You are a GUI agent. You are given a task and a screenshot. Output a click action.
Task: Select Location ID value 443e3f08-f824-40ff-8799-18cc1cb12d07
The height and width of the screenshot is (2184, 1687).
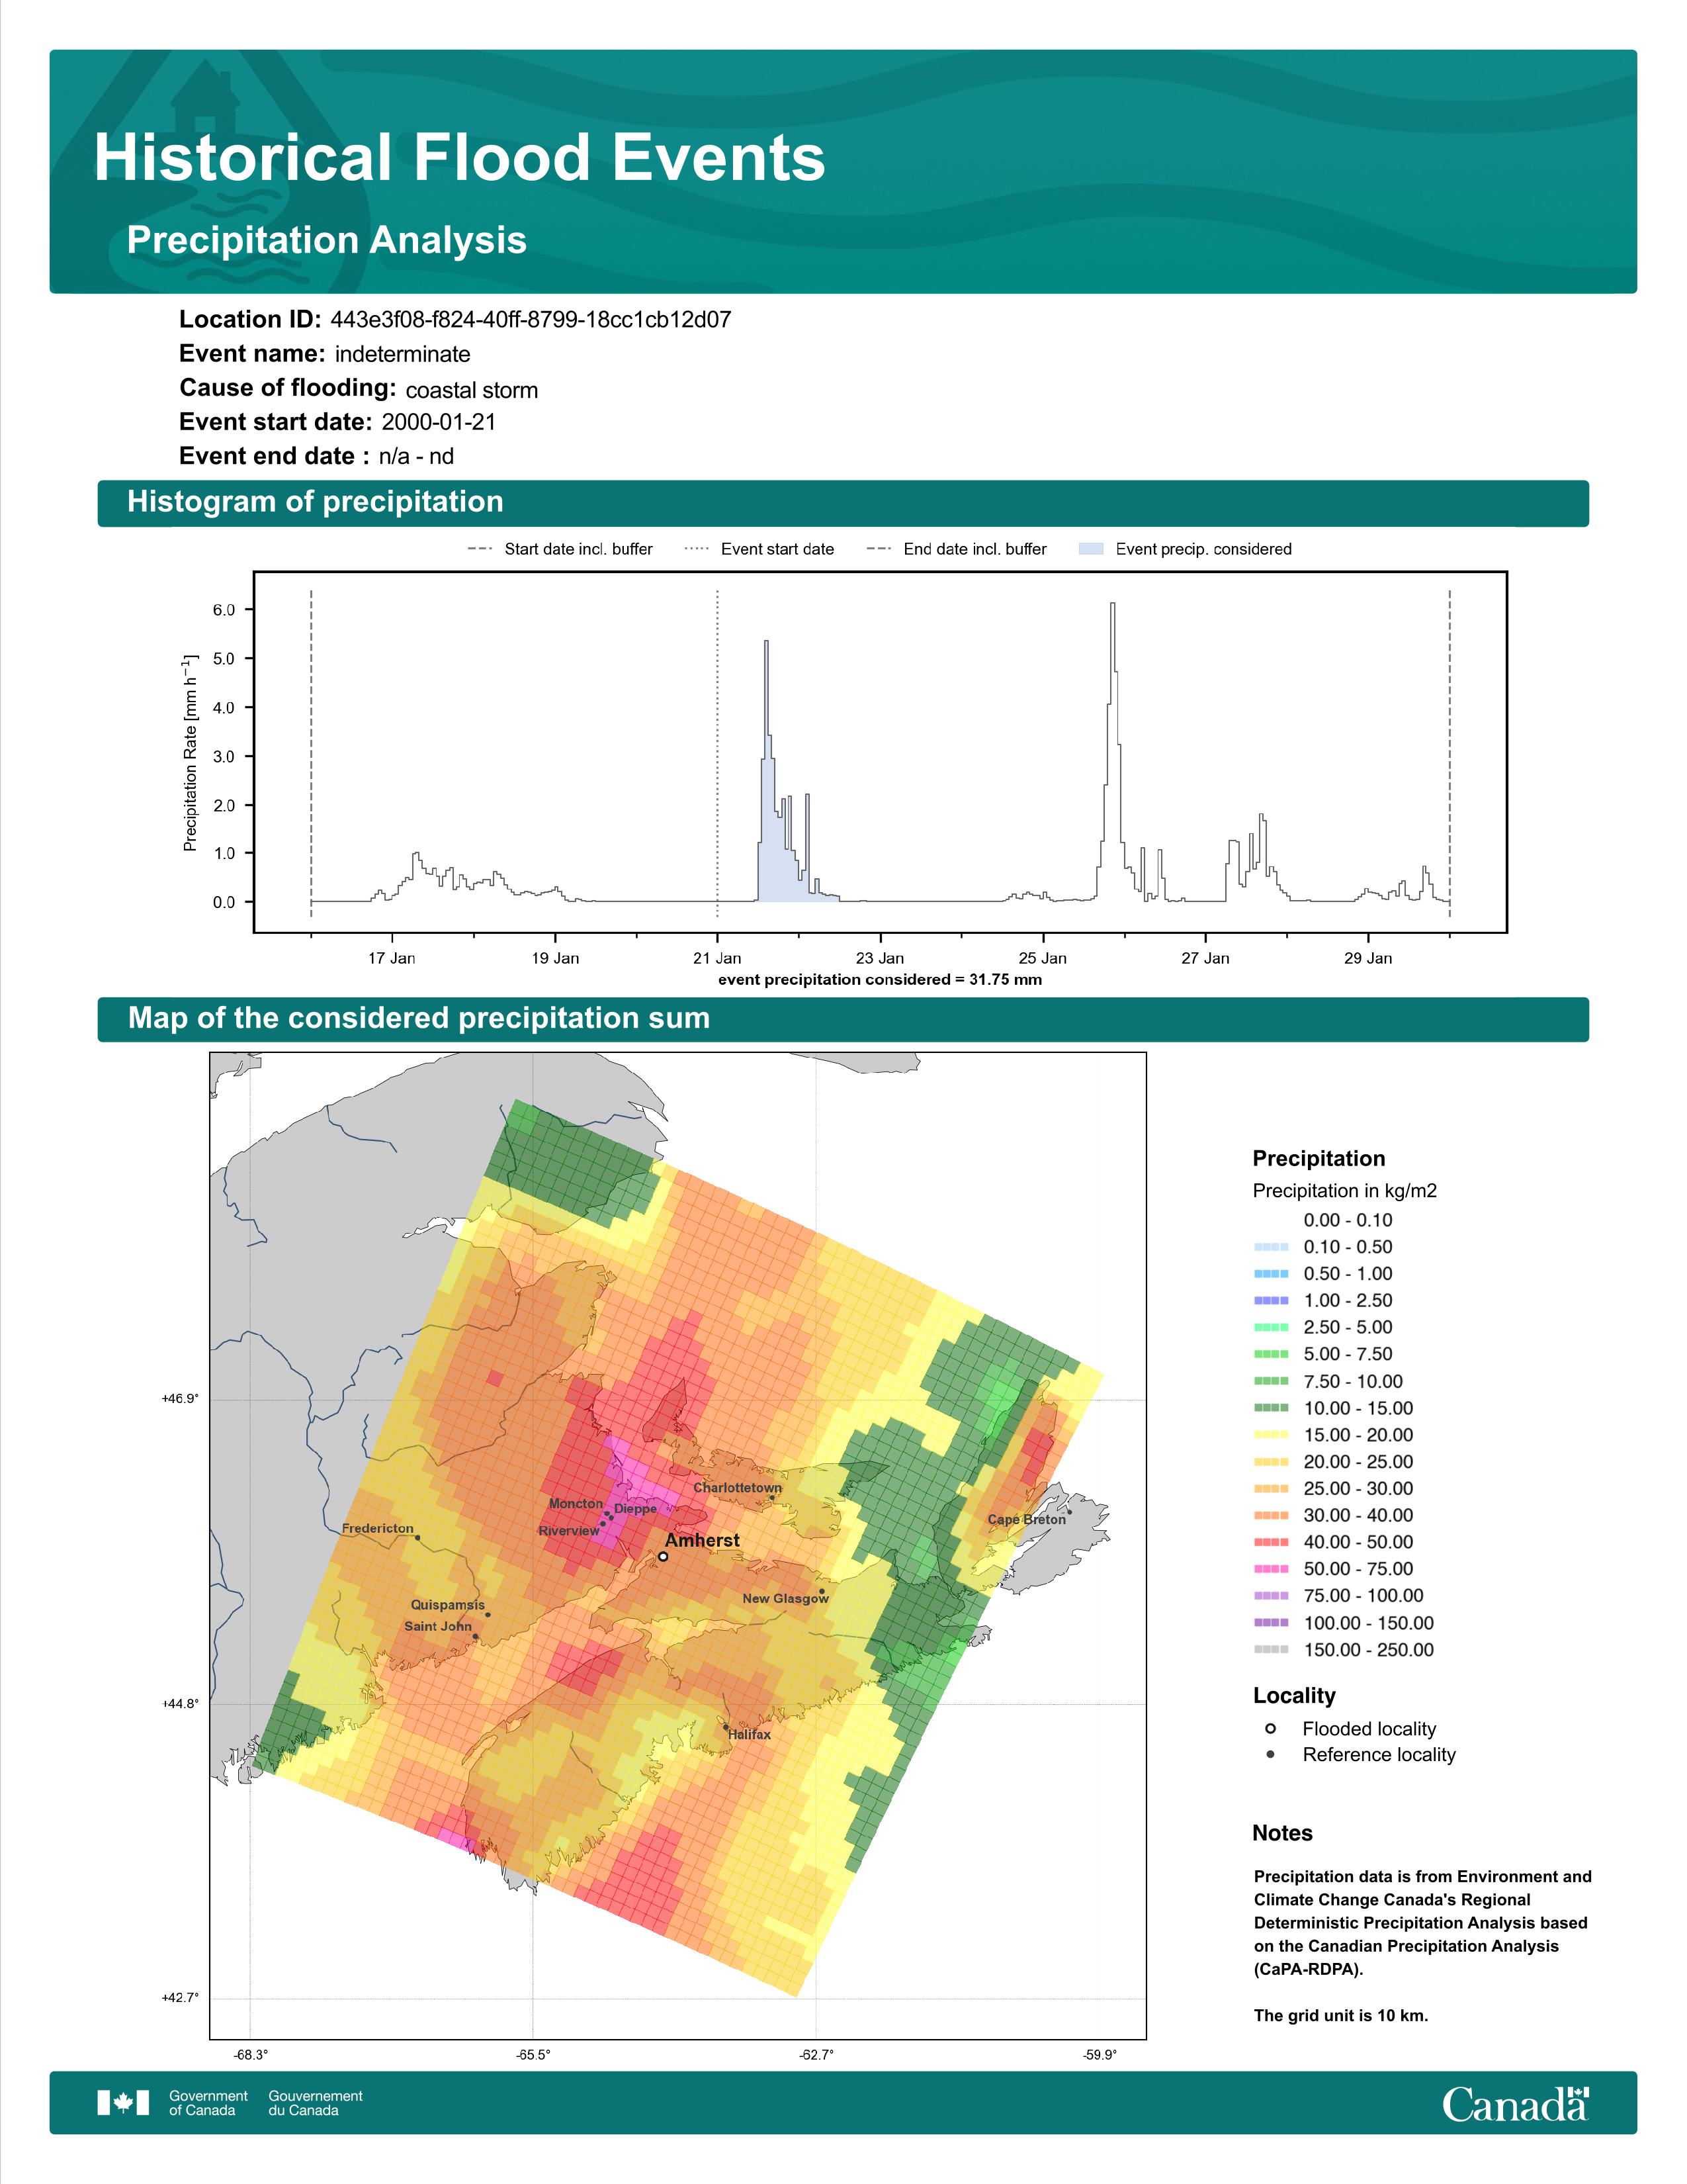click(x=531, y=320)
